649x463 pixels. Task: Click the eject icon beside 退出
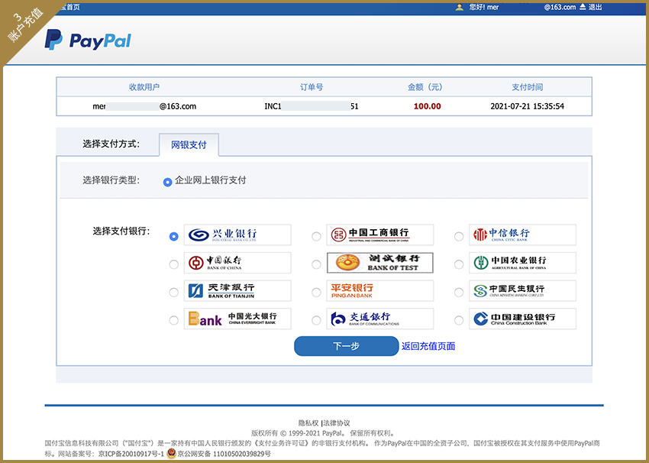pos(583,7)
